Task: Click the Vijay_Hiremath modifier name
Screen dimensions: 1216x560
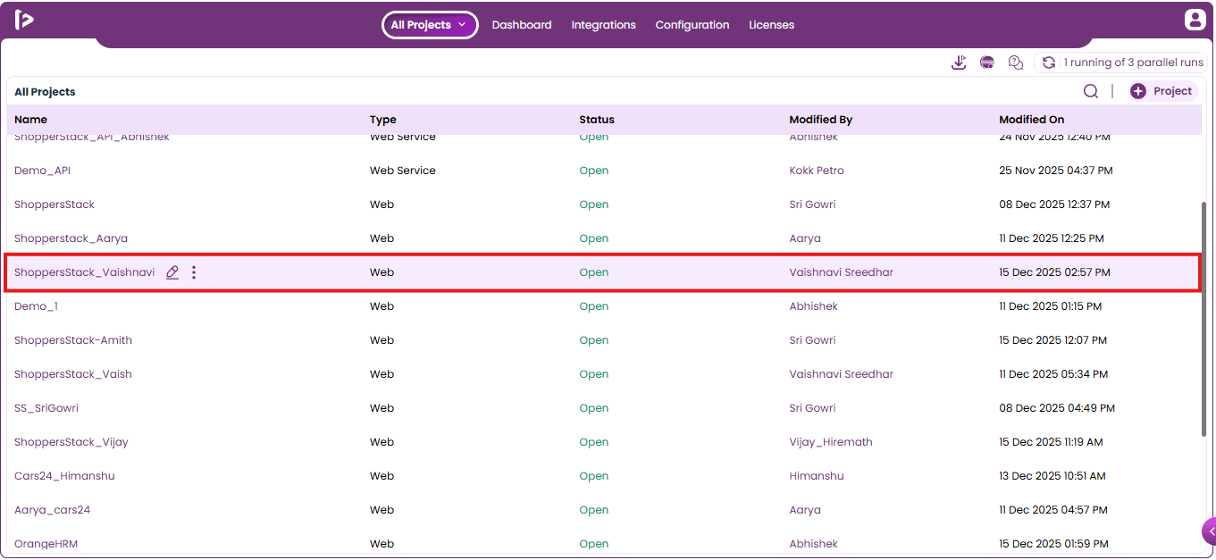Action: click(831, 442)
